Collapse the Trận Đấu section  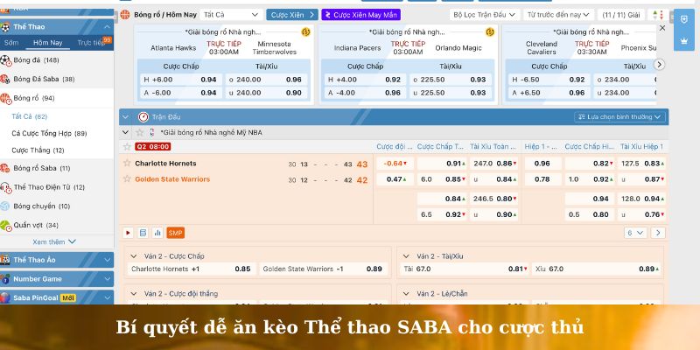click(125, 117)
